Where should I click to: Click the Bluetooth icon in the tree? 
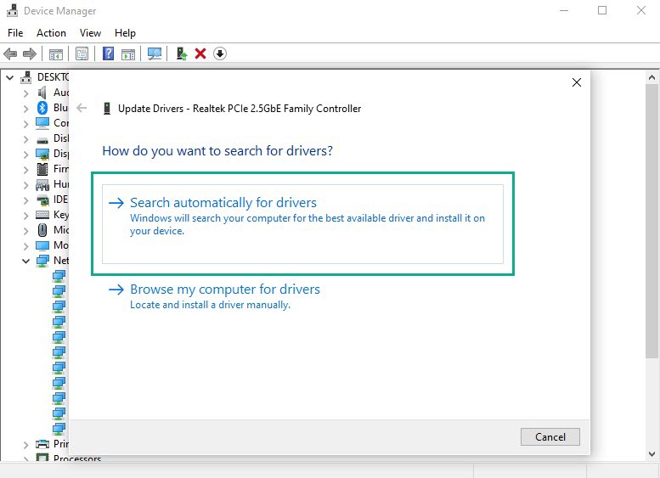[x=42, y=108]
